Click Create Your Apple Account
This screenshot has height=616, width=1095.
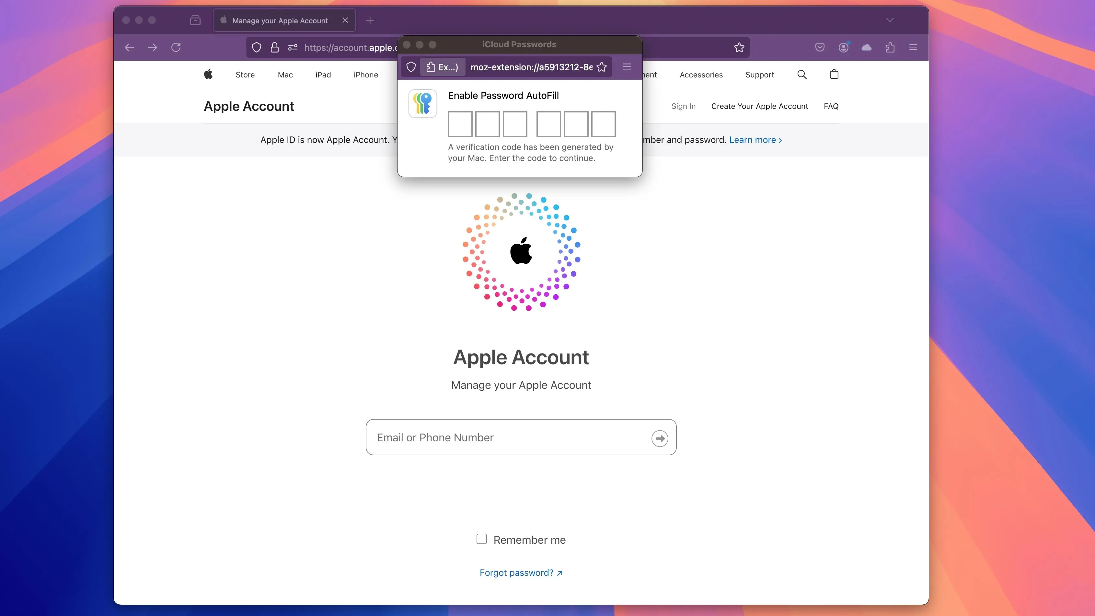760,106
